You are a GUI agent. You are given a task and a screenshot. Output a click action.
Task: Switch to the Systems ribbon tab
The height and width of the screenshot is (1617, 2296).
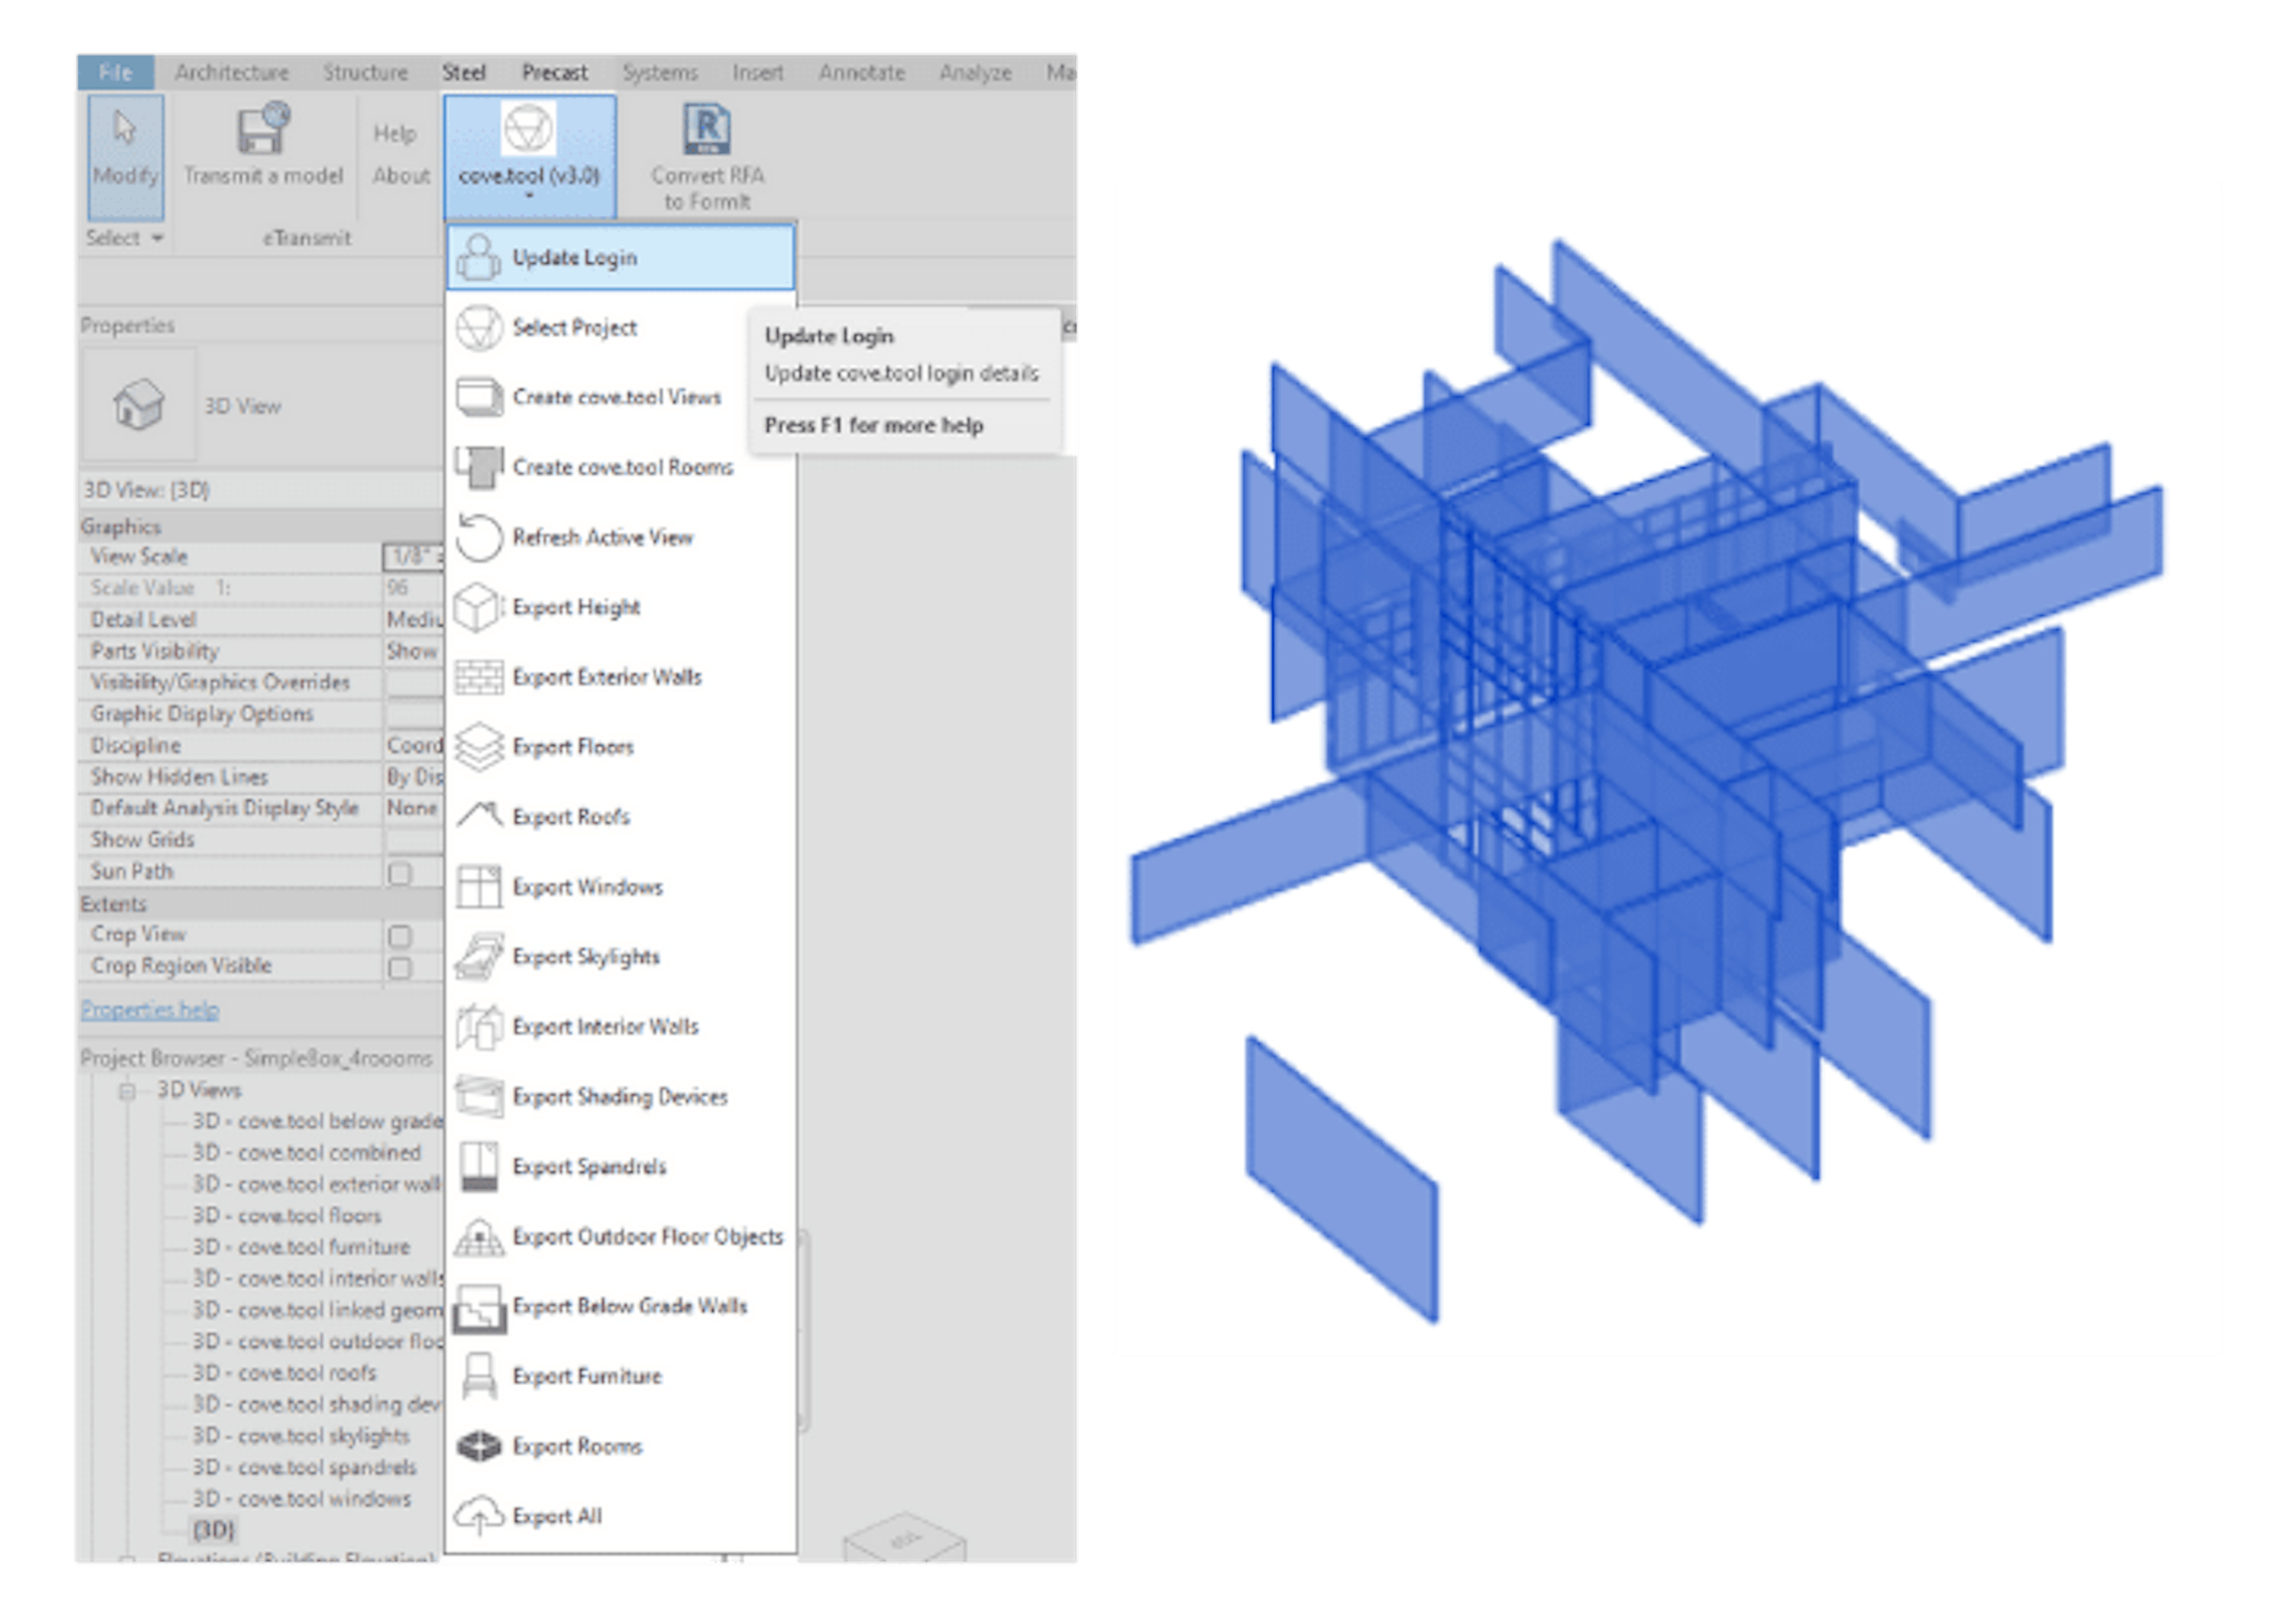pos(660,72)
